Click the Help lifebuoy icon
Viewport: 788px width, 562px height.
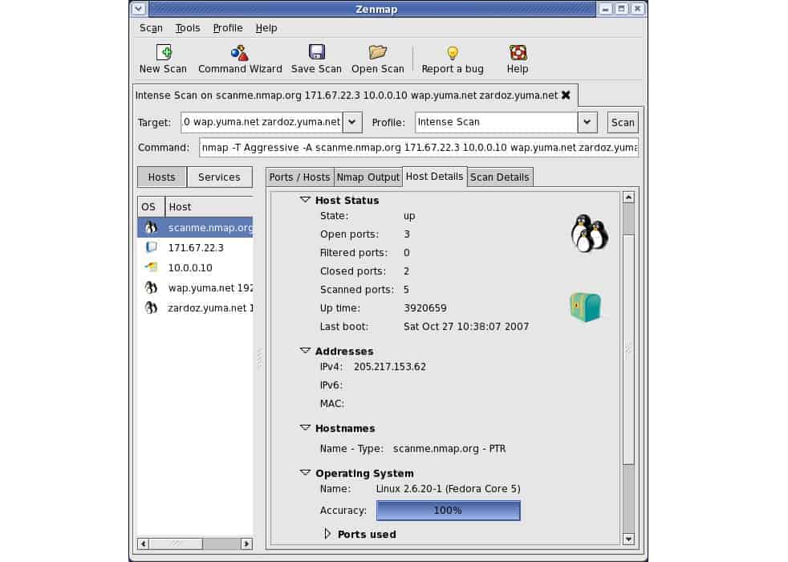point(518,53)
